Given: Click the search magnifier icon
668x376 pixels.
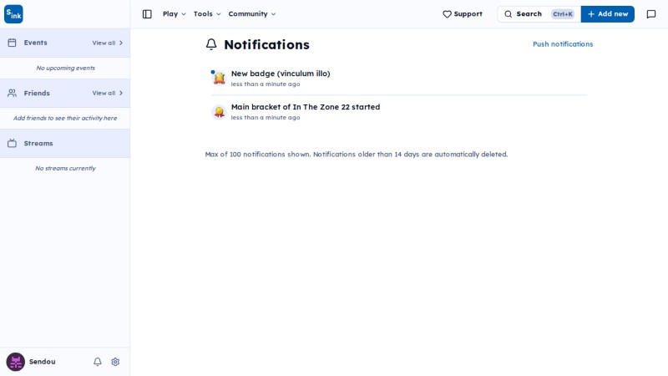Looking at the screenshot, I should pos(508,14).
